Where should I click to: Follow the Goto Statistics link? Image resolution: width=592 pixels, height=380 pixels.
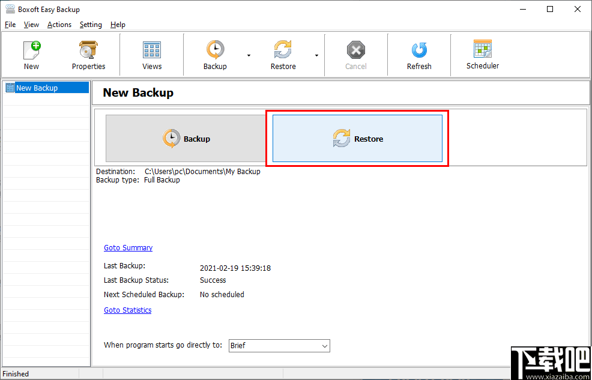(127, 310)
